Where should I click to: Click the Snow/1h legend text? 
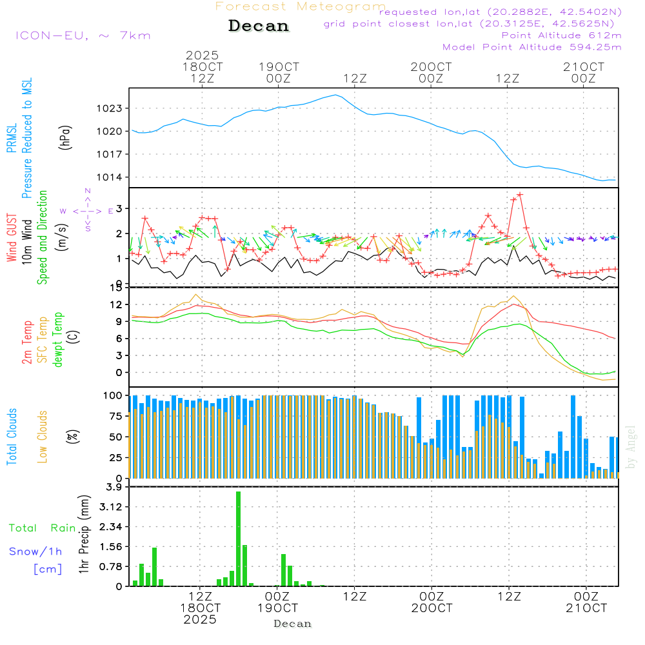pos(35,551)
